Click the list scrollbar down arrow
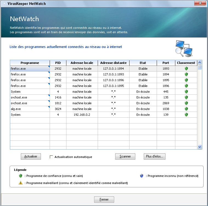Viewport: 208px width, 206px height. (200, 147)
